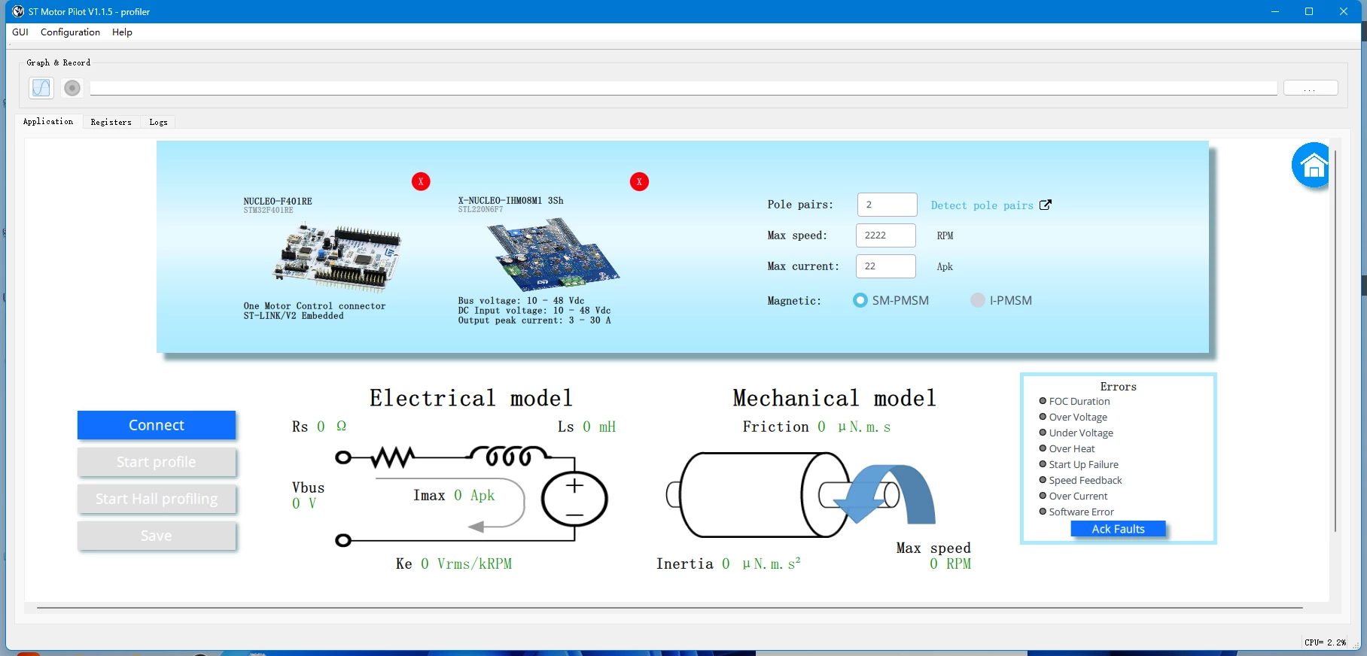Click the Rs resistance value
This screenshot has height=656, width=1367.
click(321, 427)
